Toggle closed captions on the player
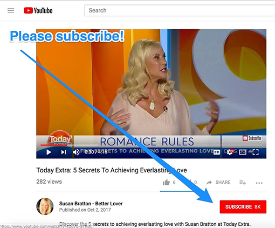Image resolution: width=275 pixels, height=228 pixels. point(217,152)
